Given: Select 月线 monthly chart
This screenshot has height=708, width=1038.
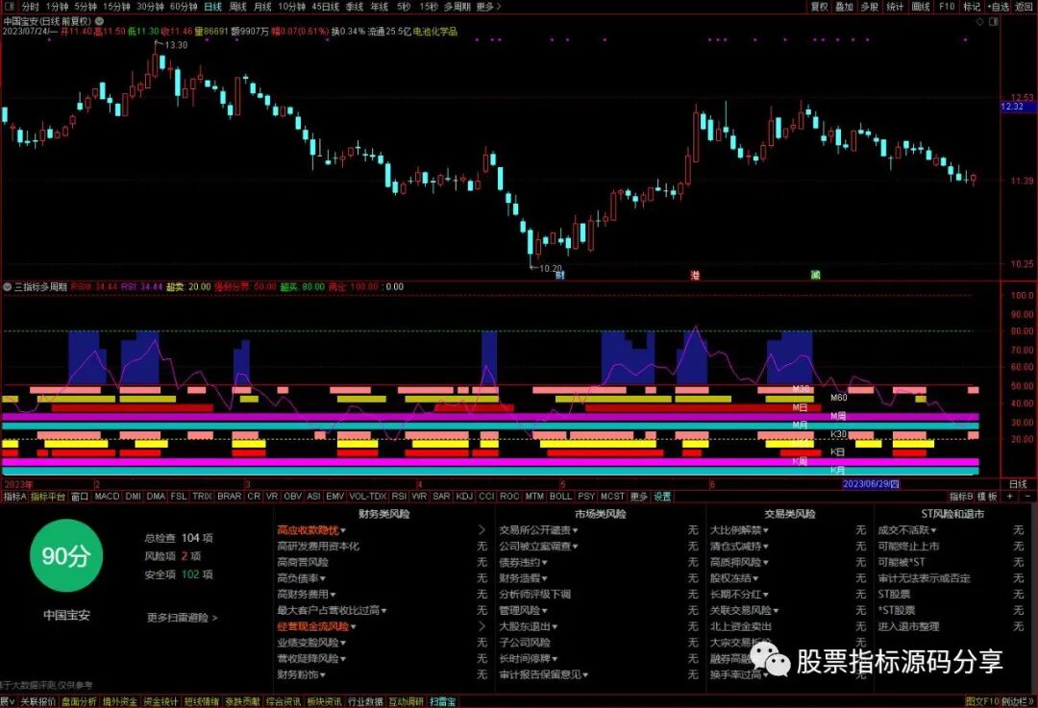Looking at the screenshot, I should click(262, 6).
